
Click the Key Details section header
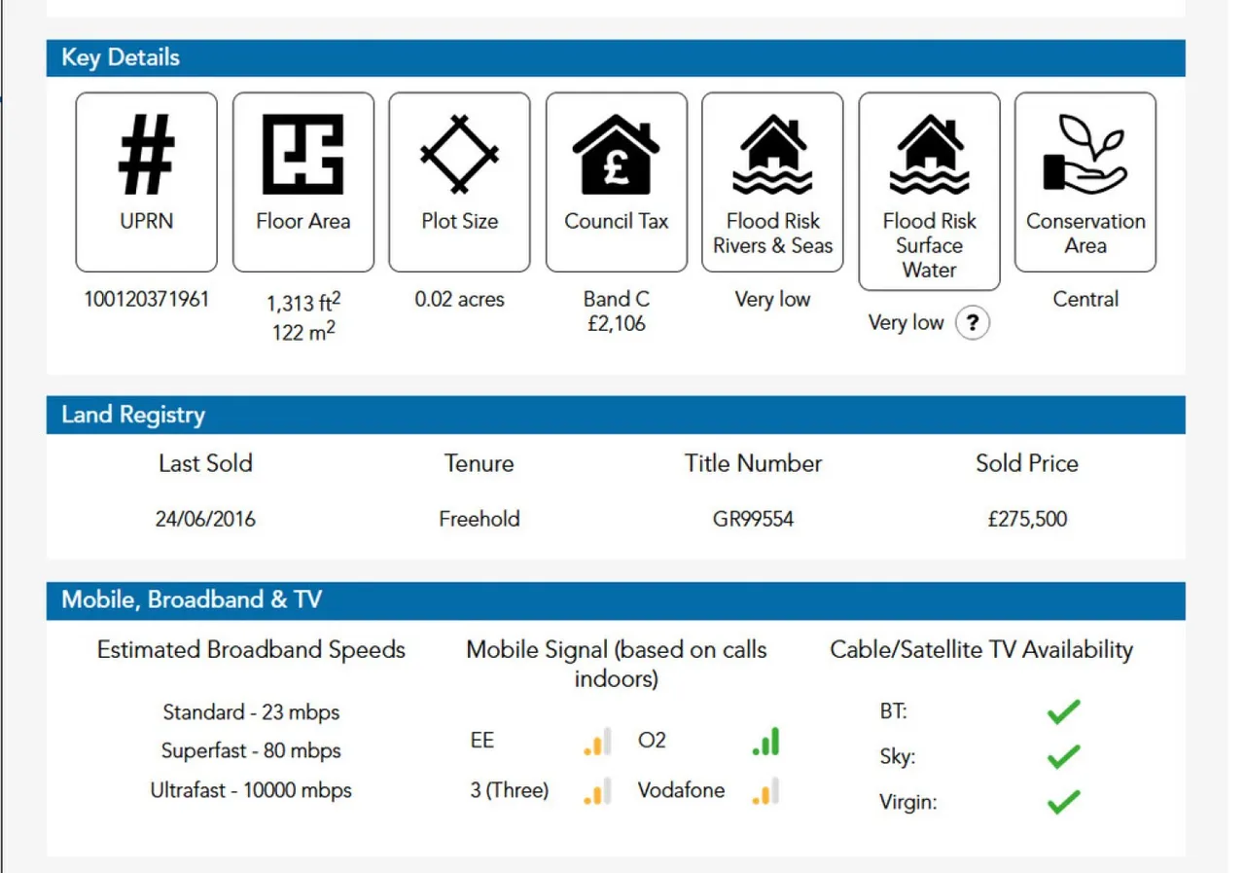(x=616, y=57)
